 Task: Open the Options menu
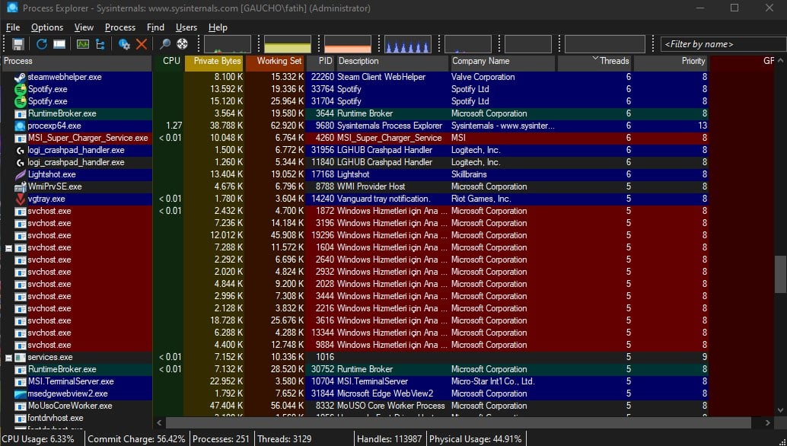coord(47,27)
